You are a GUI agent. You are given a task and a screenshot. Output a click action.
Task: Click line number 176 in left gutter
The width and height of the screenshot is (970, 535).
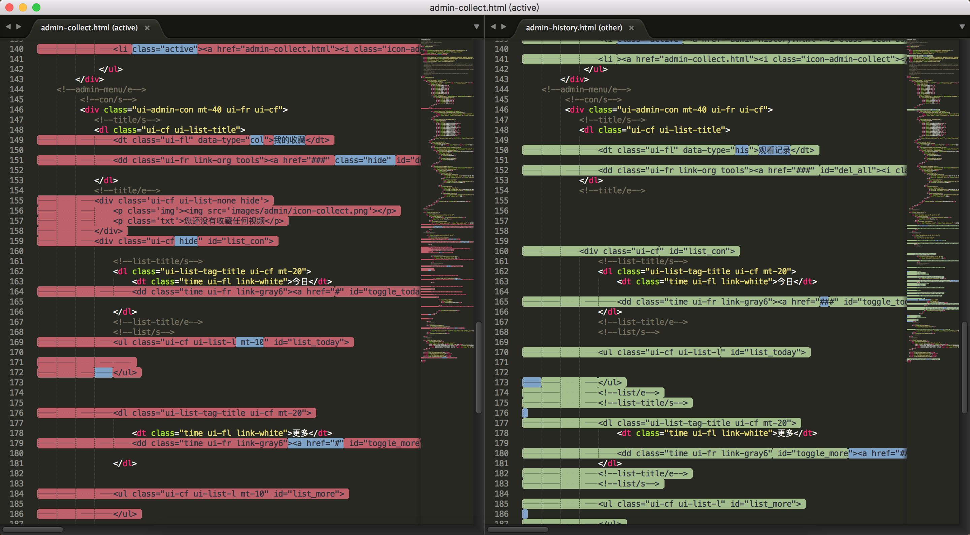pos(17,413)
